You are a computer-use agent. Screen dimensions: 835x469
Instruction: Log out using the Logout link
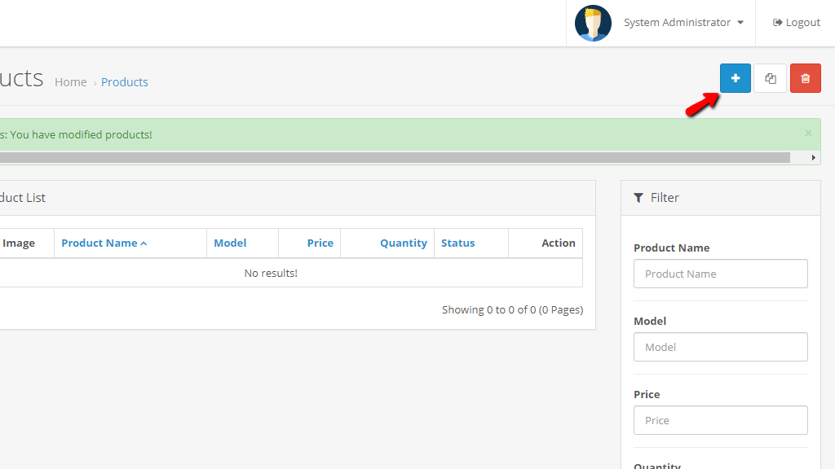797,23
